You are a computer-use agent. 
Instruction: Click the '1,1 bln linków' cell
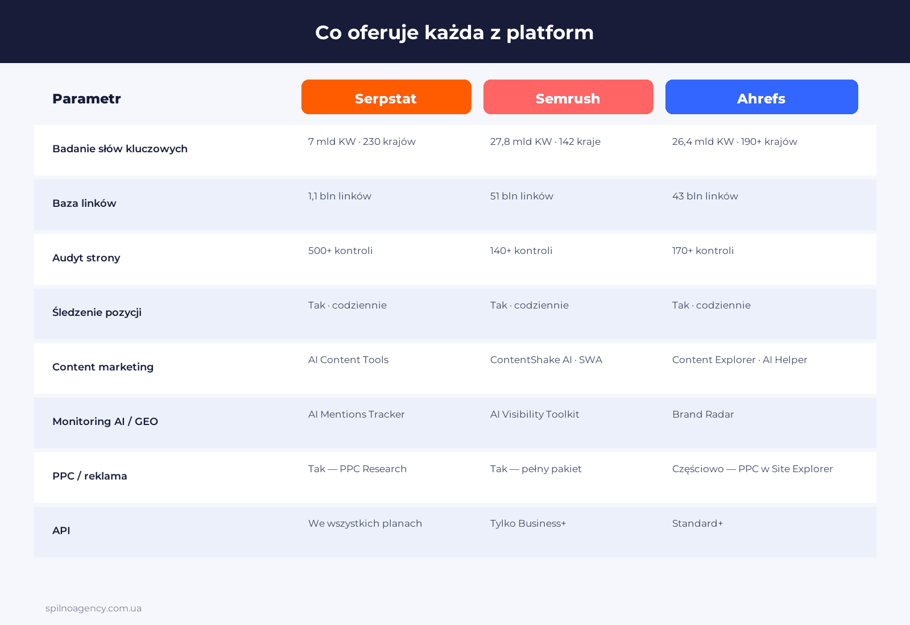click(x=340, y=196)
